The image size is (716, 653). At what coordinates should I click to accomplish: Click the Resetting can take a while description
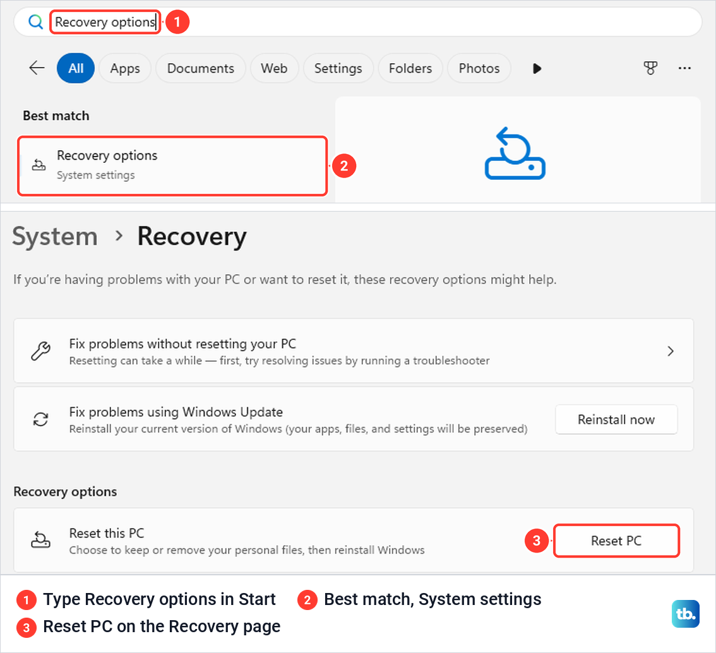click(279, 361)
